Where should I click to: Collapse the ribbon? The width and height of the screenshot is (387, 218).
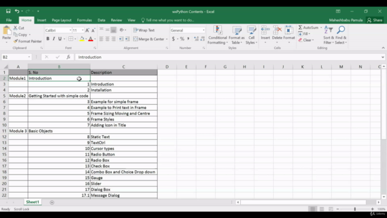(383, 48)
